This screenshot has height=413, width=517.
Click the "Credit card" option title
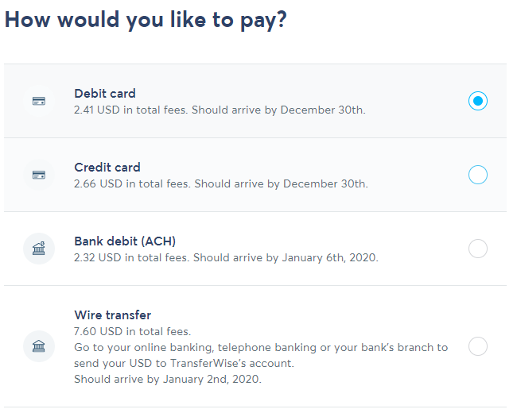pyautogui.click(x=107, y=168)
